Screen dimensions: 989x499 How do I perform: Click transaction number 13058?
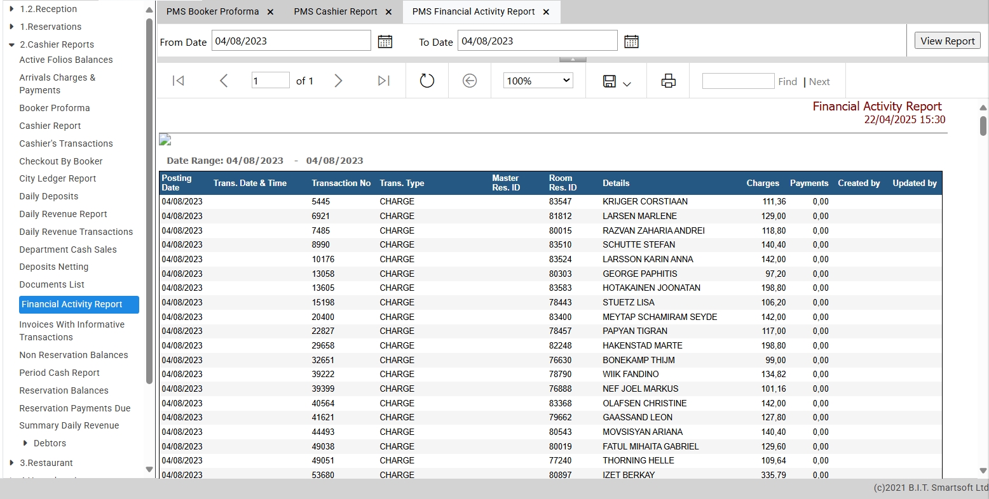[323, 274]
